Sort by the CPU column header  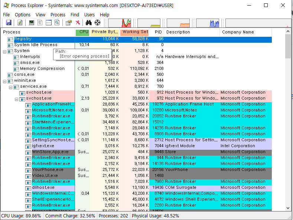pyautogui.click(x=82, y=32)
